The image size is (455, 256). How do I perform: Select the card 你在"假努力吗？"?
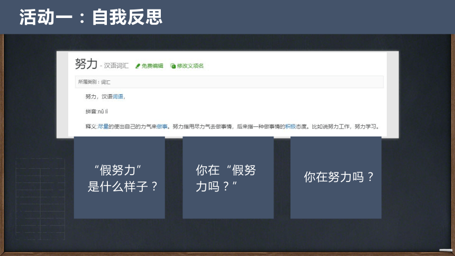(228, 178)
